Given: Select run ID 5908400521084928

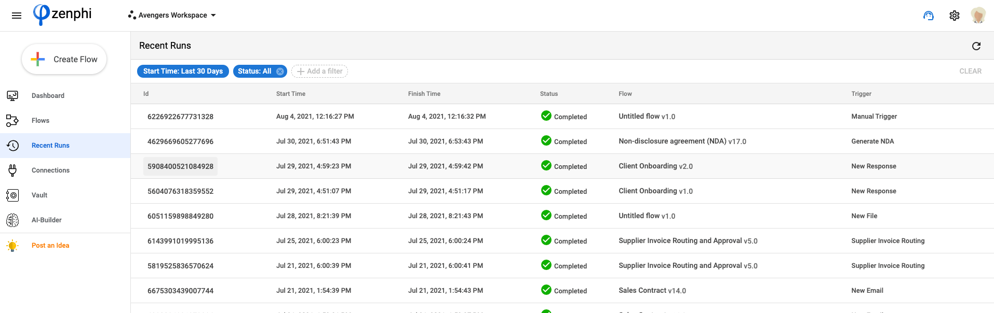Looking at the screenshot, I should (180, 166).
